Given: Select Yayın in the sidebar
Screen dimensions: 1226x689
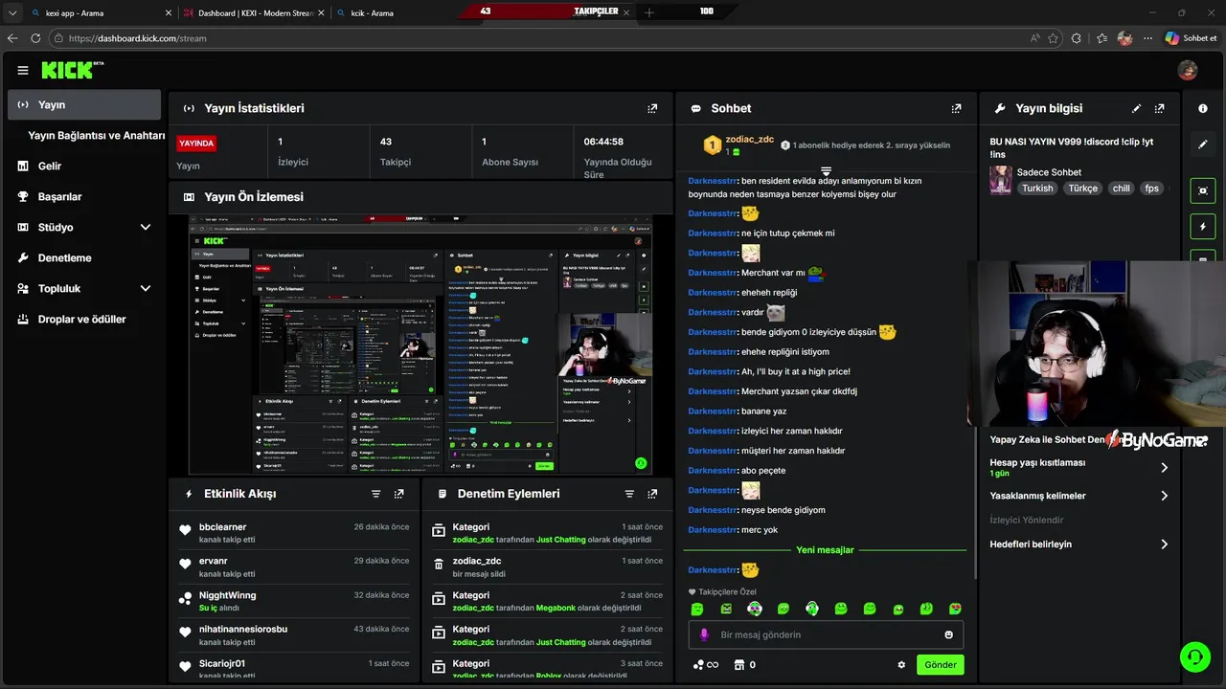Looking at the screenshot, I should (x=83, y=104).
